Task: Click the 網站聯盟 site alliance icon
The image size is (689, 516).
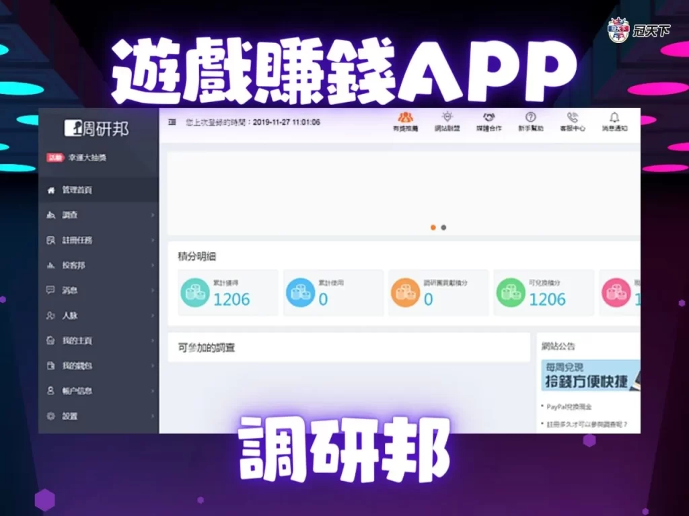Action: tap(445, 122)
